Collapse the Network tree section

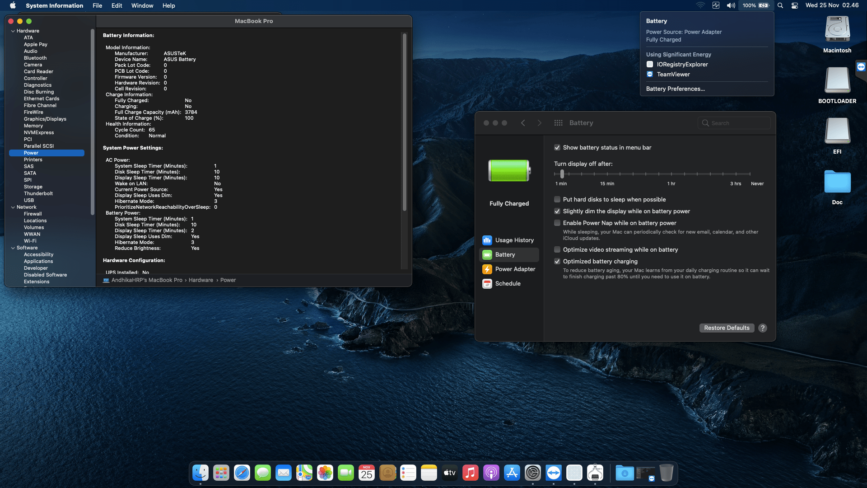13,207
